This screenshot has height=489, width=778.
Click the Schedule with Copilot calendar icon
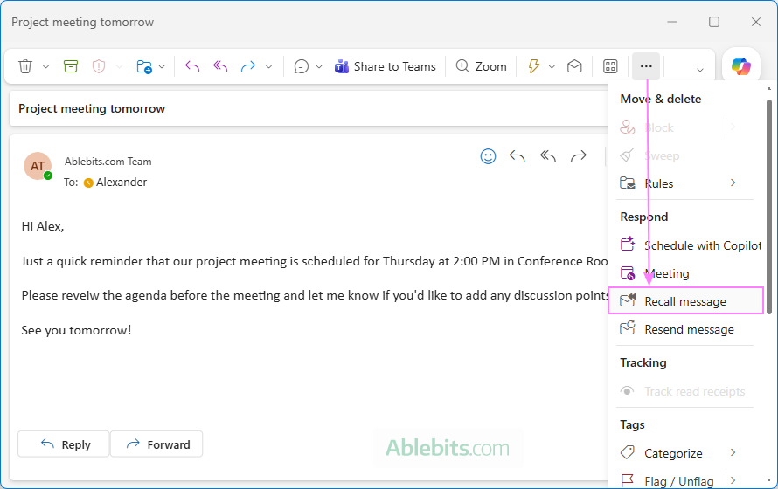click(628, 244)
